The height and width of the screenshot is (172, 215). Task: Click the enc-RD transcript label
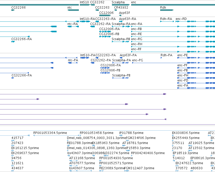(181, 19)
